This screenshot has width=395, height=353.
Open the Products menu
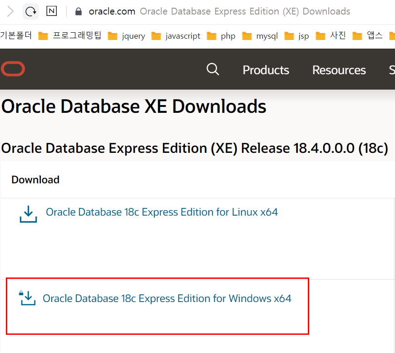(266, 70)
